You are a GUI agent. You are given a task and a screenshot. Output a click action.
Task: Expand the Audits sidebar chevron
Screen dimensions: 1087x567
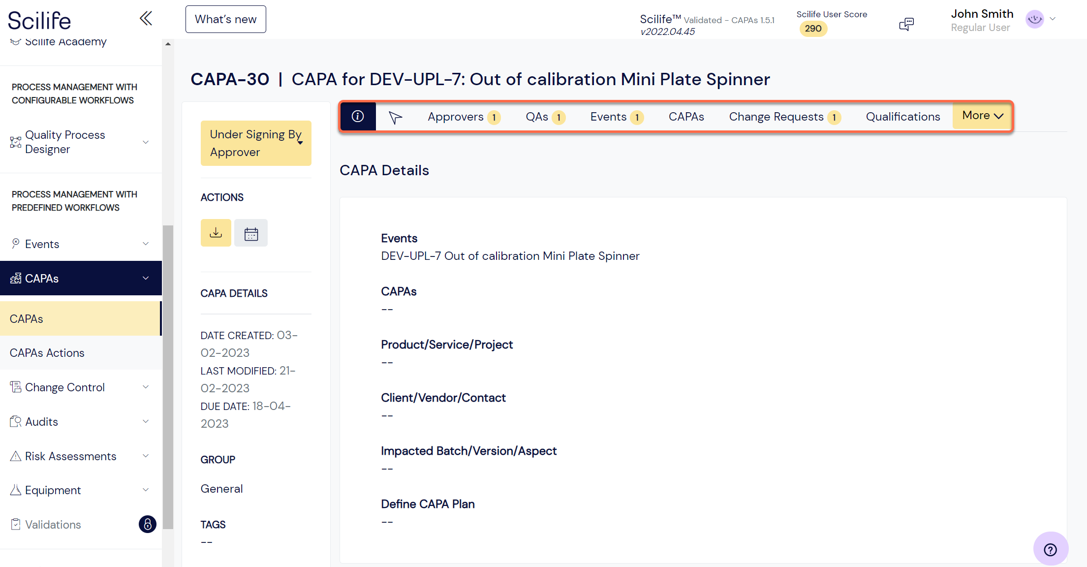point(146,421)
